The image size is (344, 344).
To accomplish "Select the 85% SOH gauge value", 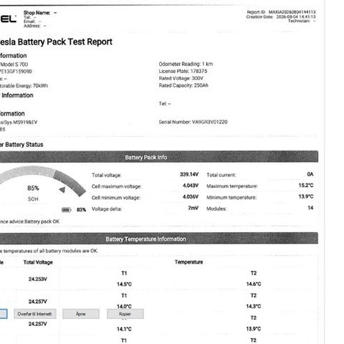I will point(33,188).
